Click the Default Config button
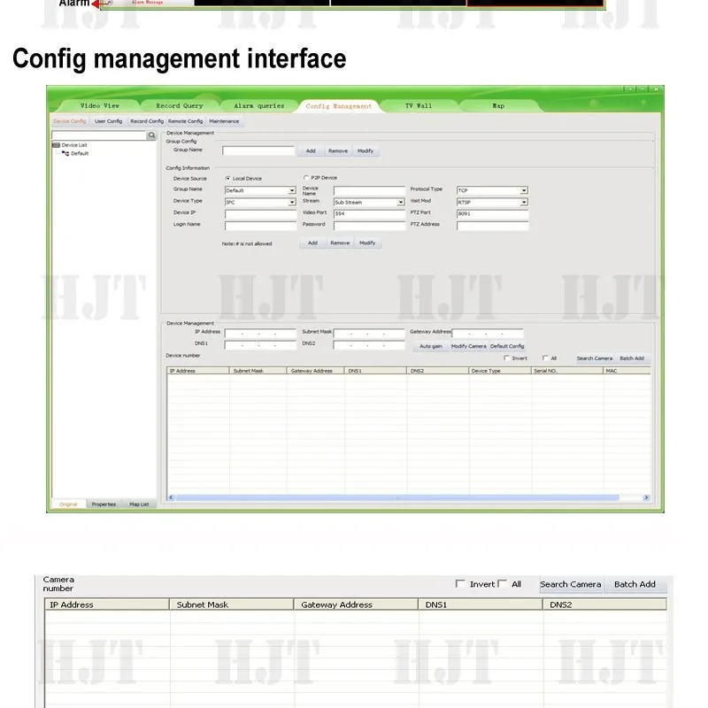Screen dimensions: 708x708 [507, 346]
